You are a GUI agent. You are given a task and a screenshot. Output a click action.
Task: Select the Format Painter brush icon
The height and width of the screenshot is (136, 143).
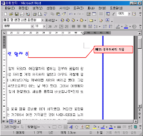click(64, 14)
